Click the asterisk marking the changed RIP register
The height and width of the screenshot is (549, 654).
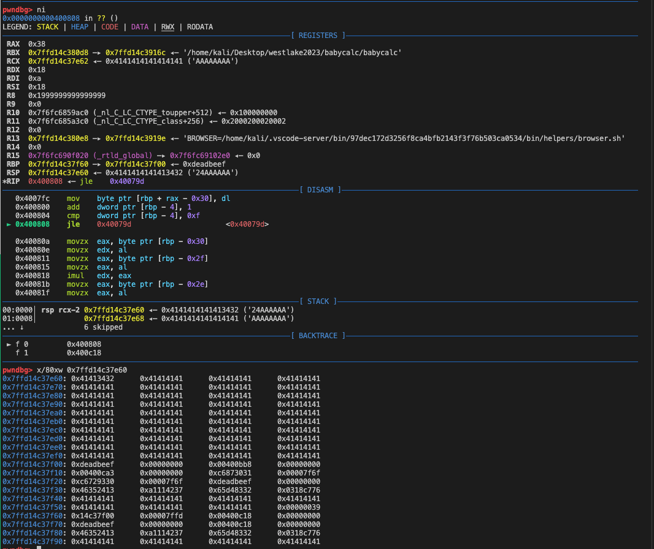4,181
